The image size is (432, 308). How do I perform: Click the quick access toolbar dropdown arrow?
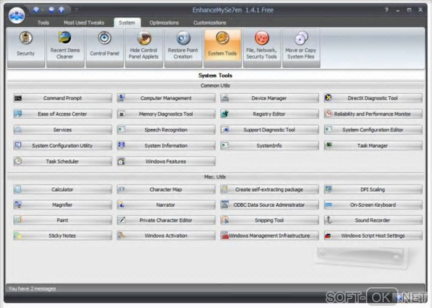76,10
